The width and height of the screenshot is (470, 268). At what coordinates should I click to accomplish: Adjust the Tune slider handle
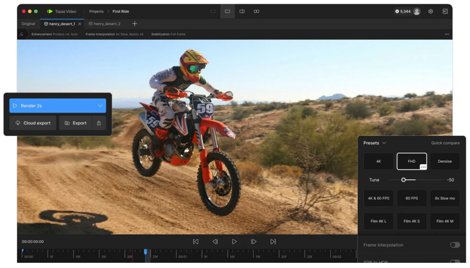click(403, 180)
